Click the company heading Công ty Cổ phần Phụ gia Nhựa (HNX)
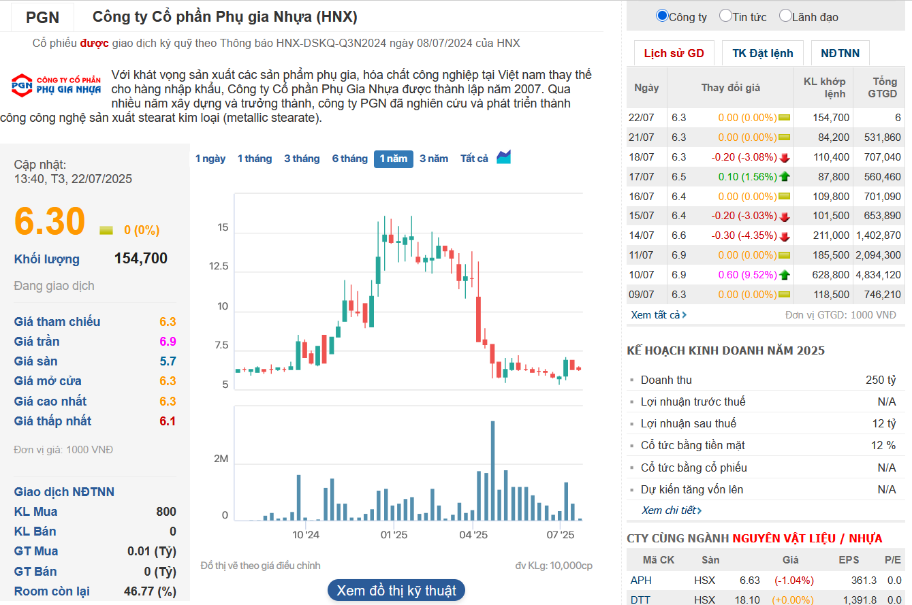Image resolution: width=912 pixels, height=605 pixels. 225,16
